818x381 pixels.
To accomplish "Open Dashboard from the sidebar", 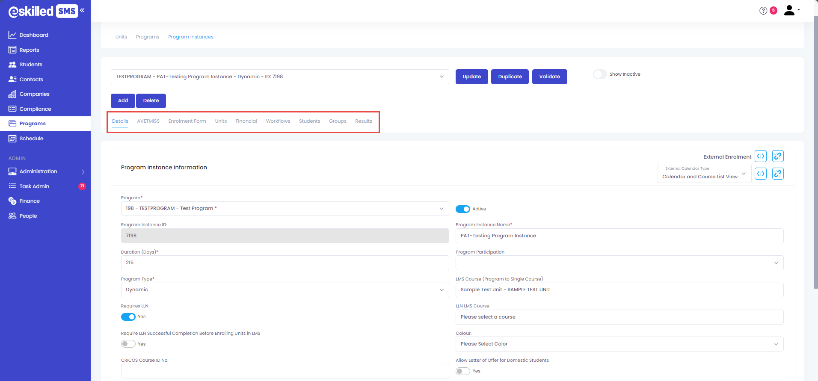I will (x=34, y=35).
